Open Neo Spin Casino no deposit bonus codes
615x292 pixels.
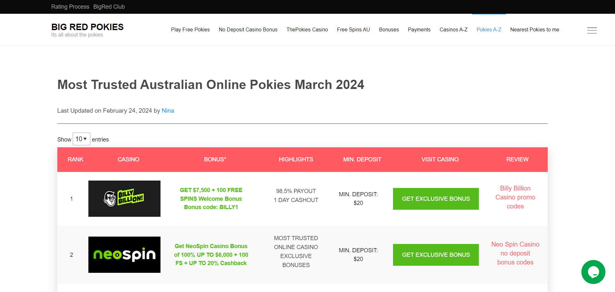(515, 253)
